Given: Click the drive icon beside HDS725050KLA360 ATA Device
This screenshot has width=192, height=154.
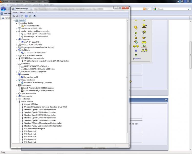Looking at the screenshot, I should click(23, 66).
